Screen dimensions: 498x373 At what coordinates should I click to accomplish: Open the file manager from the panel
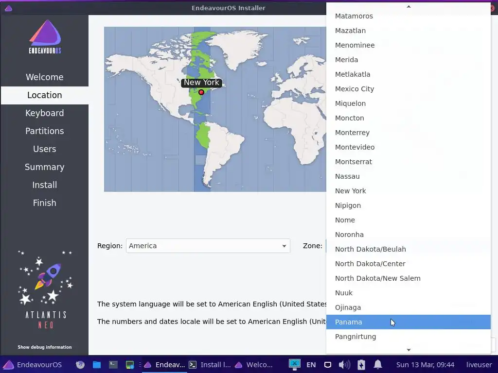pos(97,365)
